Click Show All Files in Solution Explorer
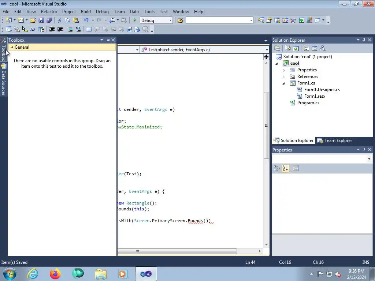 [x=288, y=49]
